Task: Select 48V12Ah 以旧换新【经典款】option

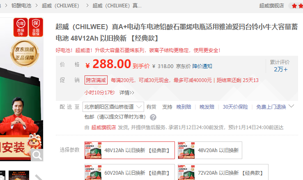Action: 130,150
